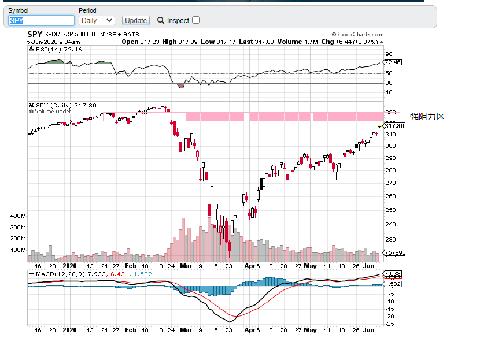Click the Volume 1.7M value
The image size is (491, 338).
pos(297,42)
